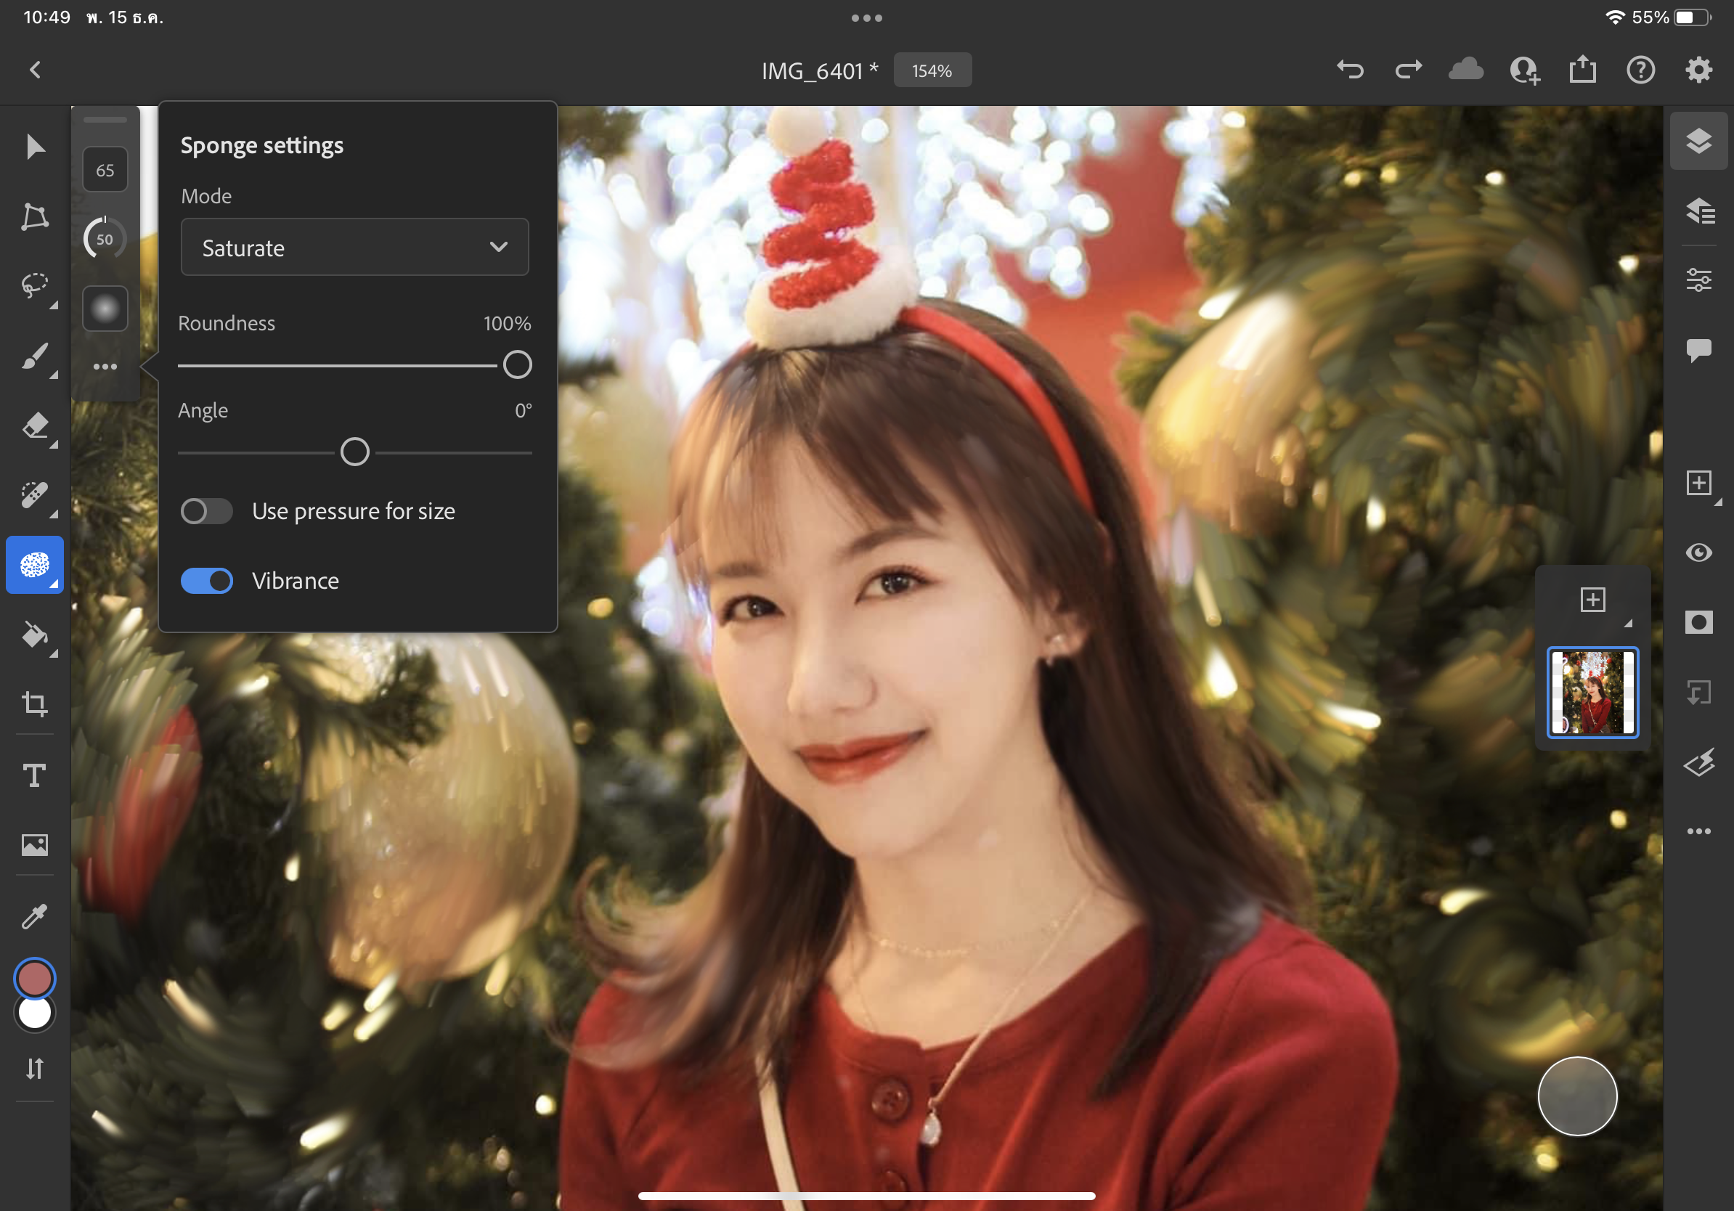Select the Move tool arrow
This screenshot has height=1211, width=1734.
[x=35, y=147]
